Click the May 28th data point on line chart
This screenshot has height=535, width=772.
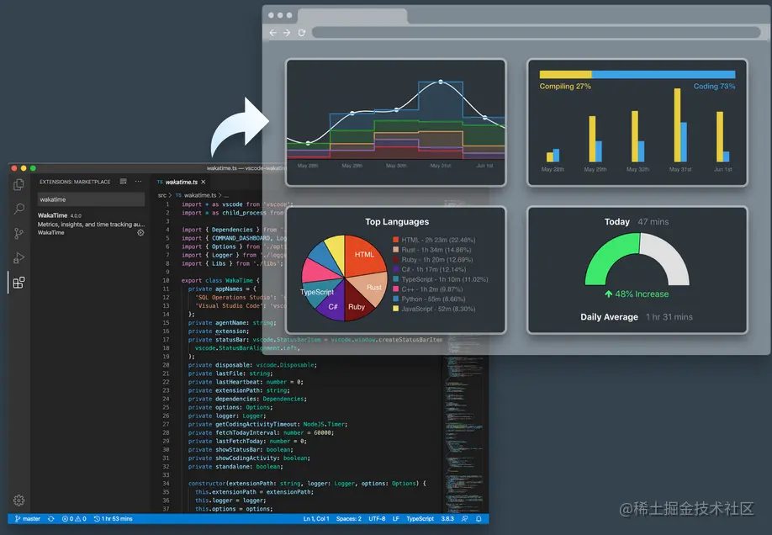(308, 143)
